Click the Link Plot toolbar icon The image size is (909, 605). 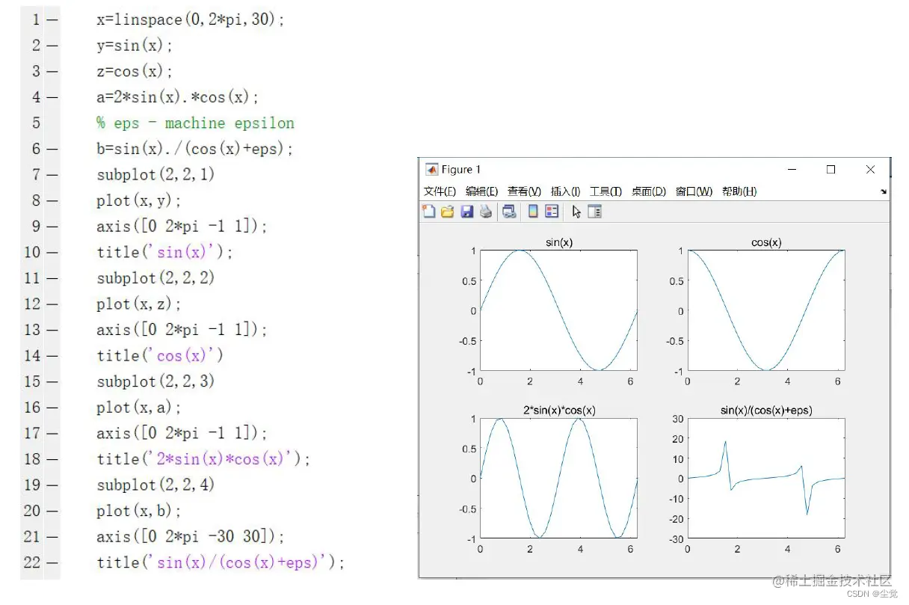pos(510,212)
